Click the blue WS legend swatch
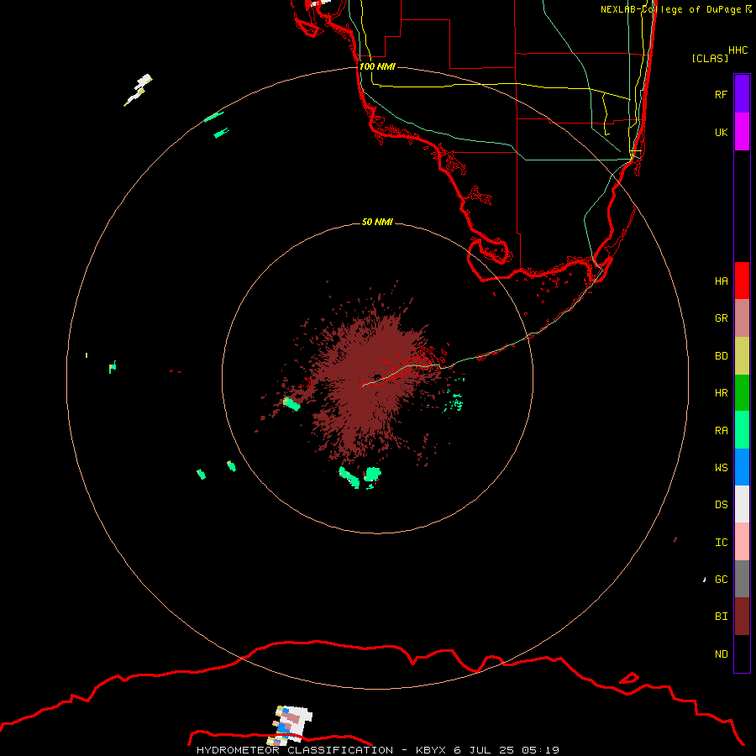The width and height of the screenshot is (756, 756). tap(742, 467)
